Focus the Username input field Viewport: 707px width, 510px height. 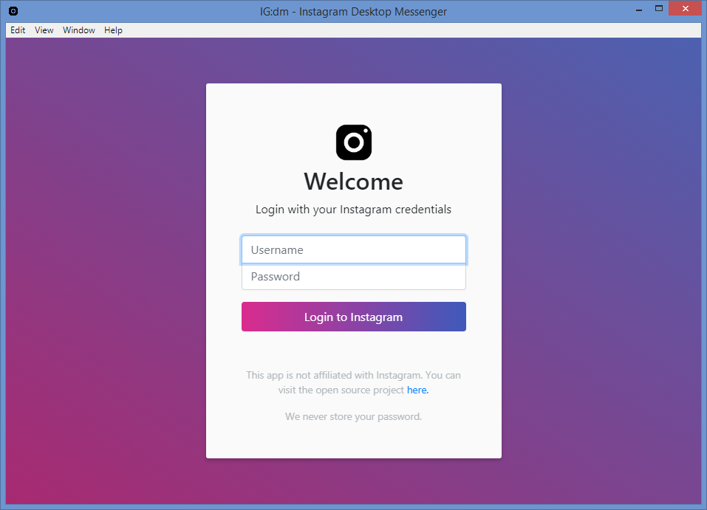click(x=353, y=249)
